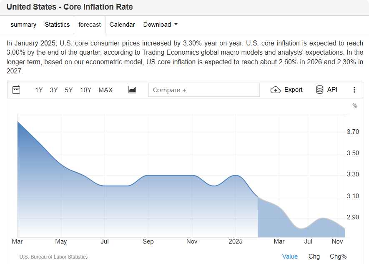The width and height of the screenshot is (369, 264).
Task: Click the Value display link
Action: pyautogui.click(x=290, y=256)
